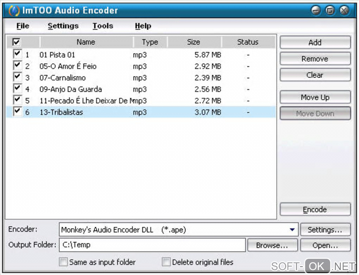Screen dimensions: 359x275
Task: Maximize the ImTOO Audio Encoder window
Action: (330, 11)
